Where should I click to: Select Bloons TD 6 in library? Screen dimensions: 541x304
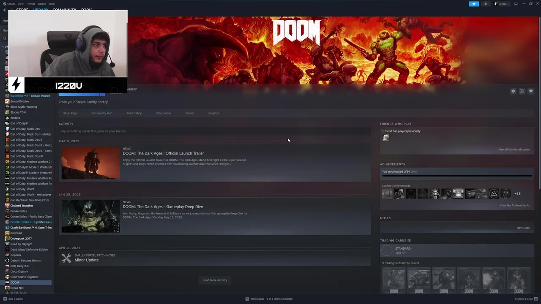point(28,112)
